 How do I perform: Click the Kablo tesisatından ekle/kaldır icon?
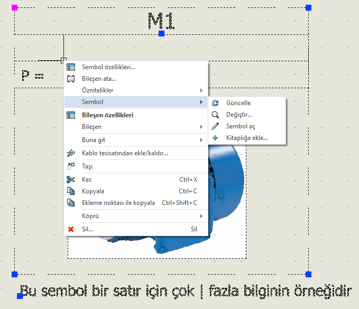(x=71, y=154)
